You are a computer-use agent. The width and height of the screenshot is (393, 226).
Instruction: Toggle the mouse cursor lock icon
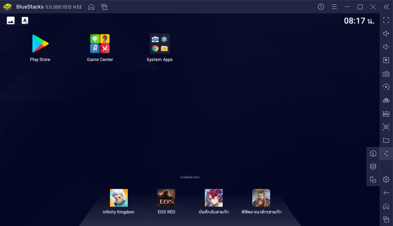[386, 60]
